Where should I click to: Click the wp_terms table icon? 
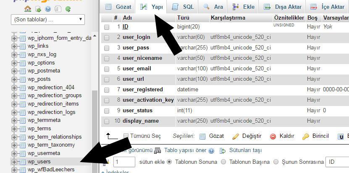[23, 129]
